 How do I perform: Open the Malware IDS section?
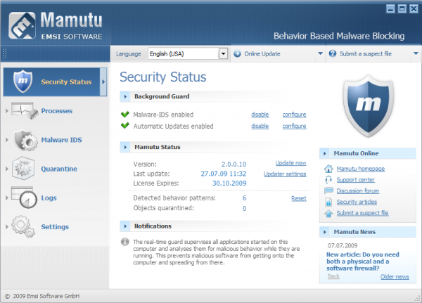(x=61, y=140)
